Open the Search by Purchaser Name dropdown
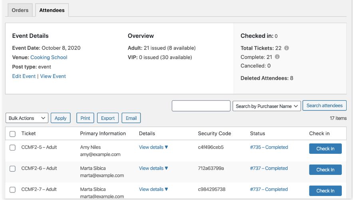Screen dimensions: 353x200 click(x=266, y=106)
